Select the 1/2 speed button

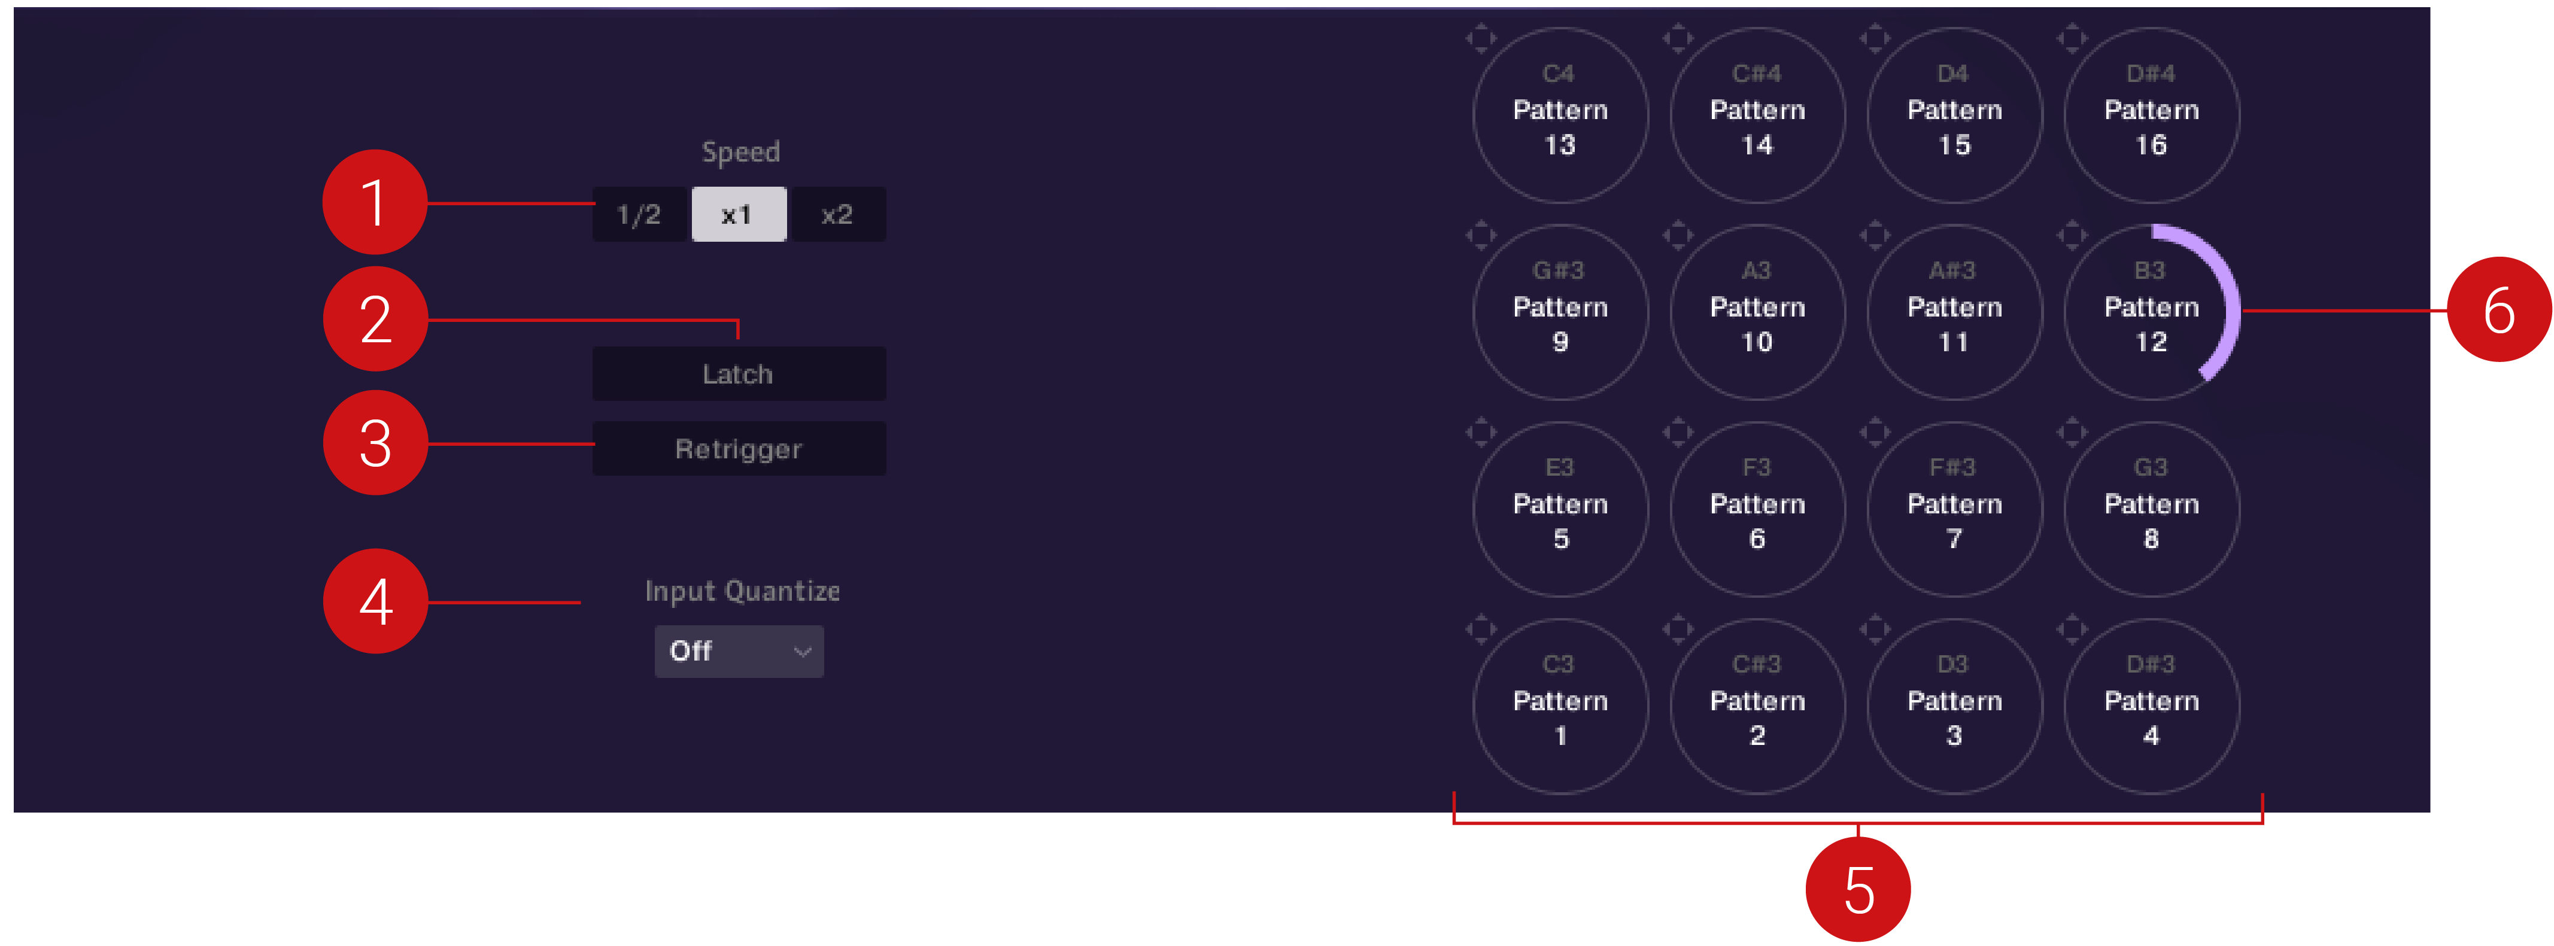639,213
